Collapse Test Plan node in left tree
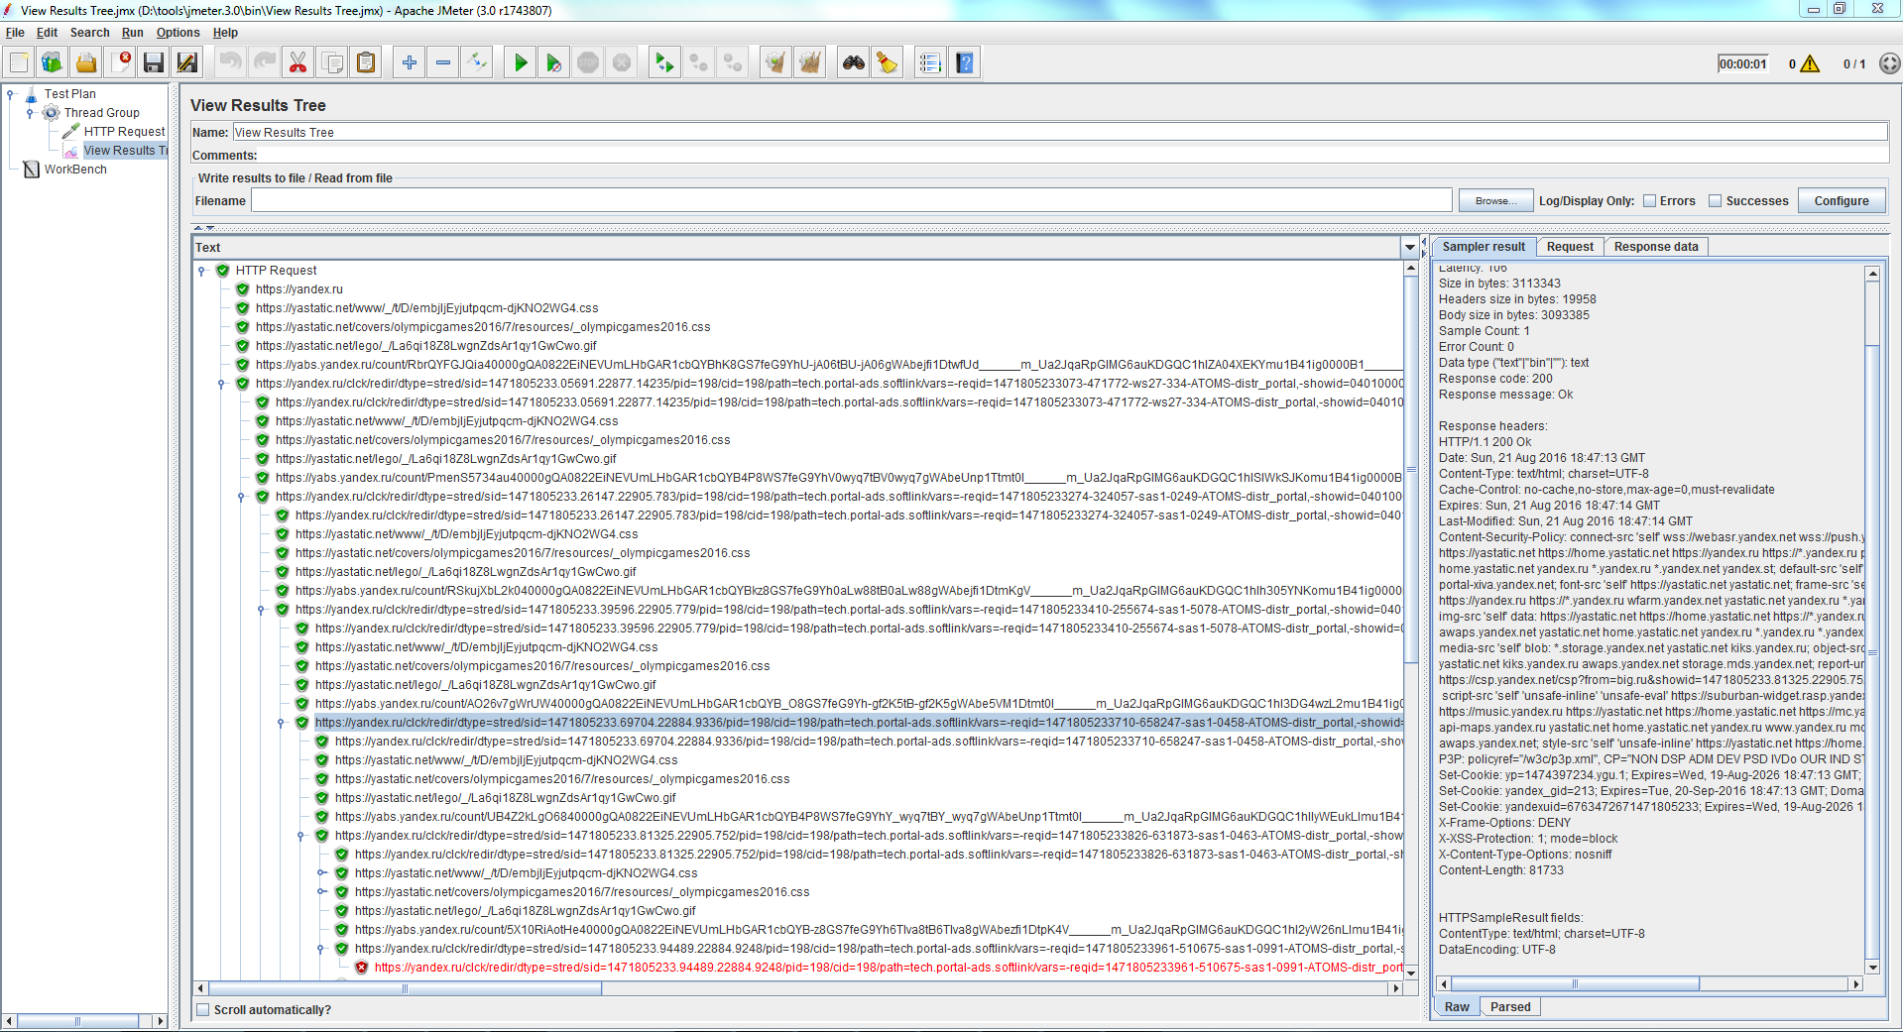 (x=11, y=94)
